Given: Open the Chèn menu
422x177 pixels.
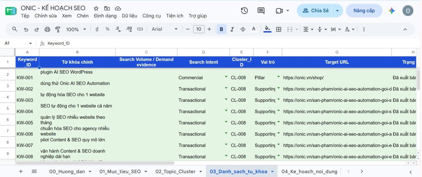Looking at the screenshot, I should point(82,16).
